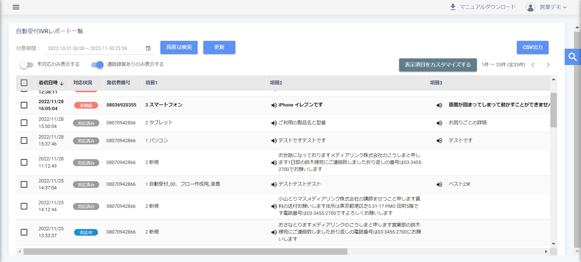
Task: Open the blue search side panel
Action: (x=572, y=57)
